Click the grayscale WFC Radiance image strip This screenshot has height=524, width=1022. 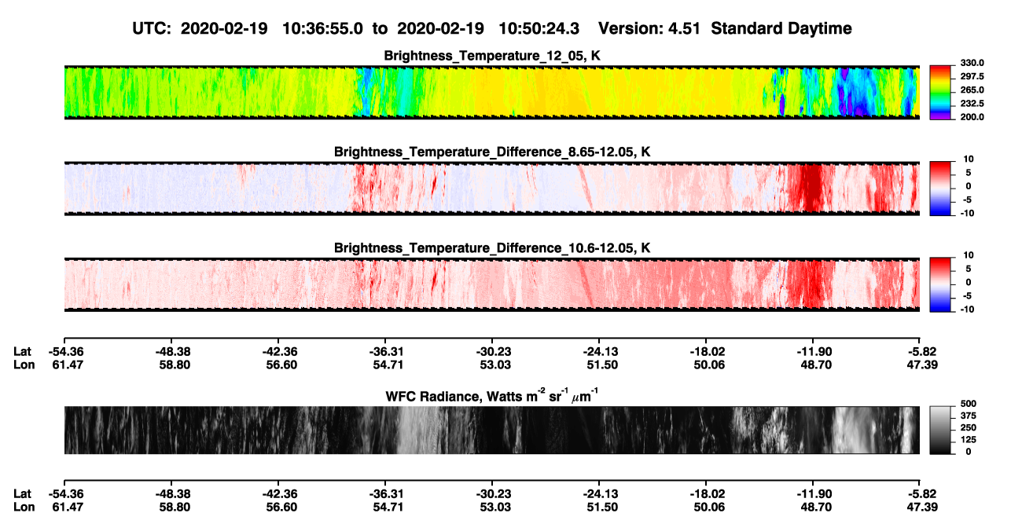click(x=491, y=430)
